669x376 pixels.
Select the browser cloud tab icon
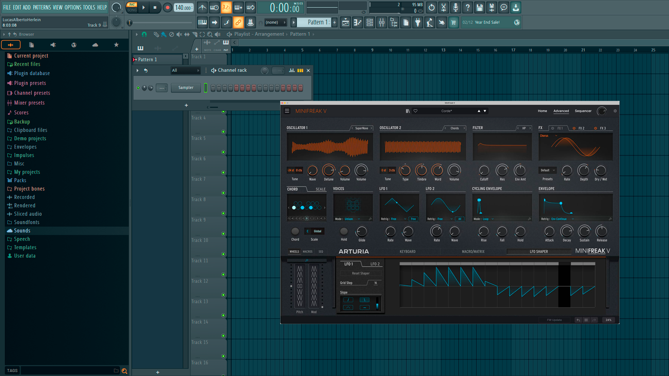(95, 45)
